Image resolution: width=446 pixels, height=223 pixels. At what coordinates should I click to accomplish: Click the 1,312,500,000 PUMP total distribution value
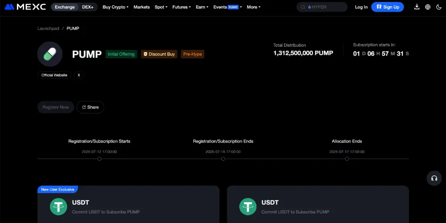303,53
